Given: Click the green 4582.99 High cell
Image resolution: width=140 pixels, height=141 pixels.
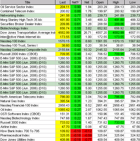Looking at the screenshot, I should [116, 33].
